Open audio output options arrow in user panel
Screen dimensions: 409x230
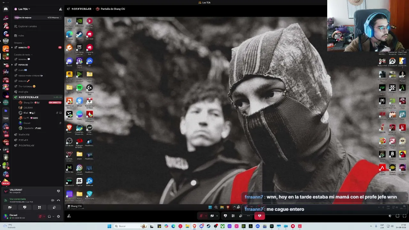(x=53, y=216)
